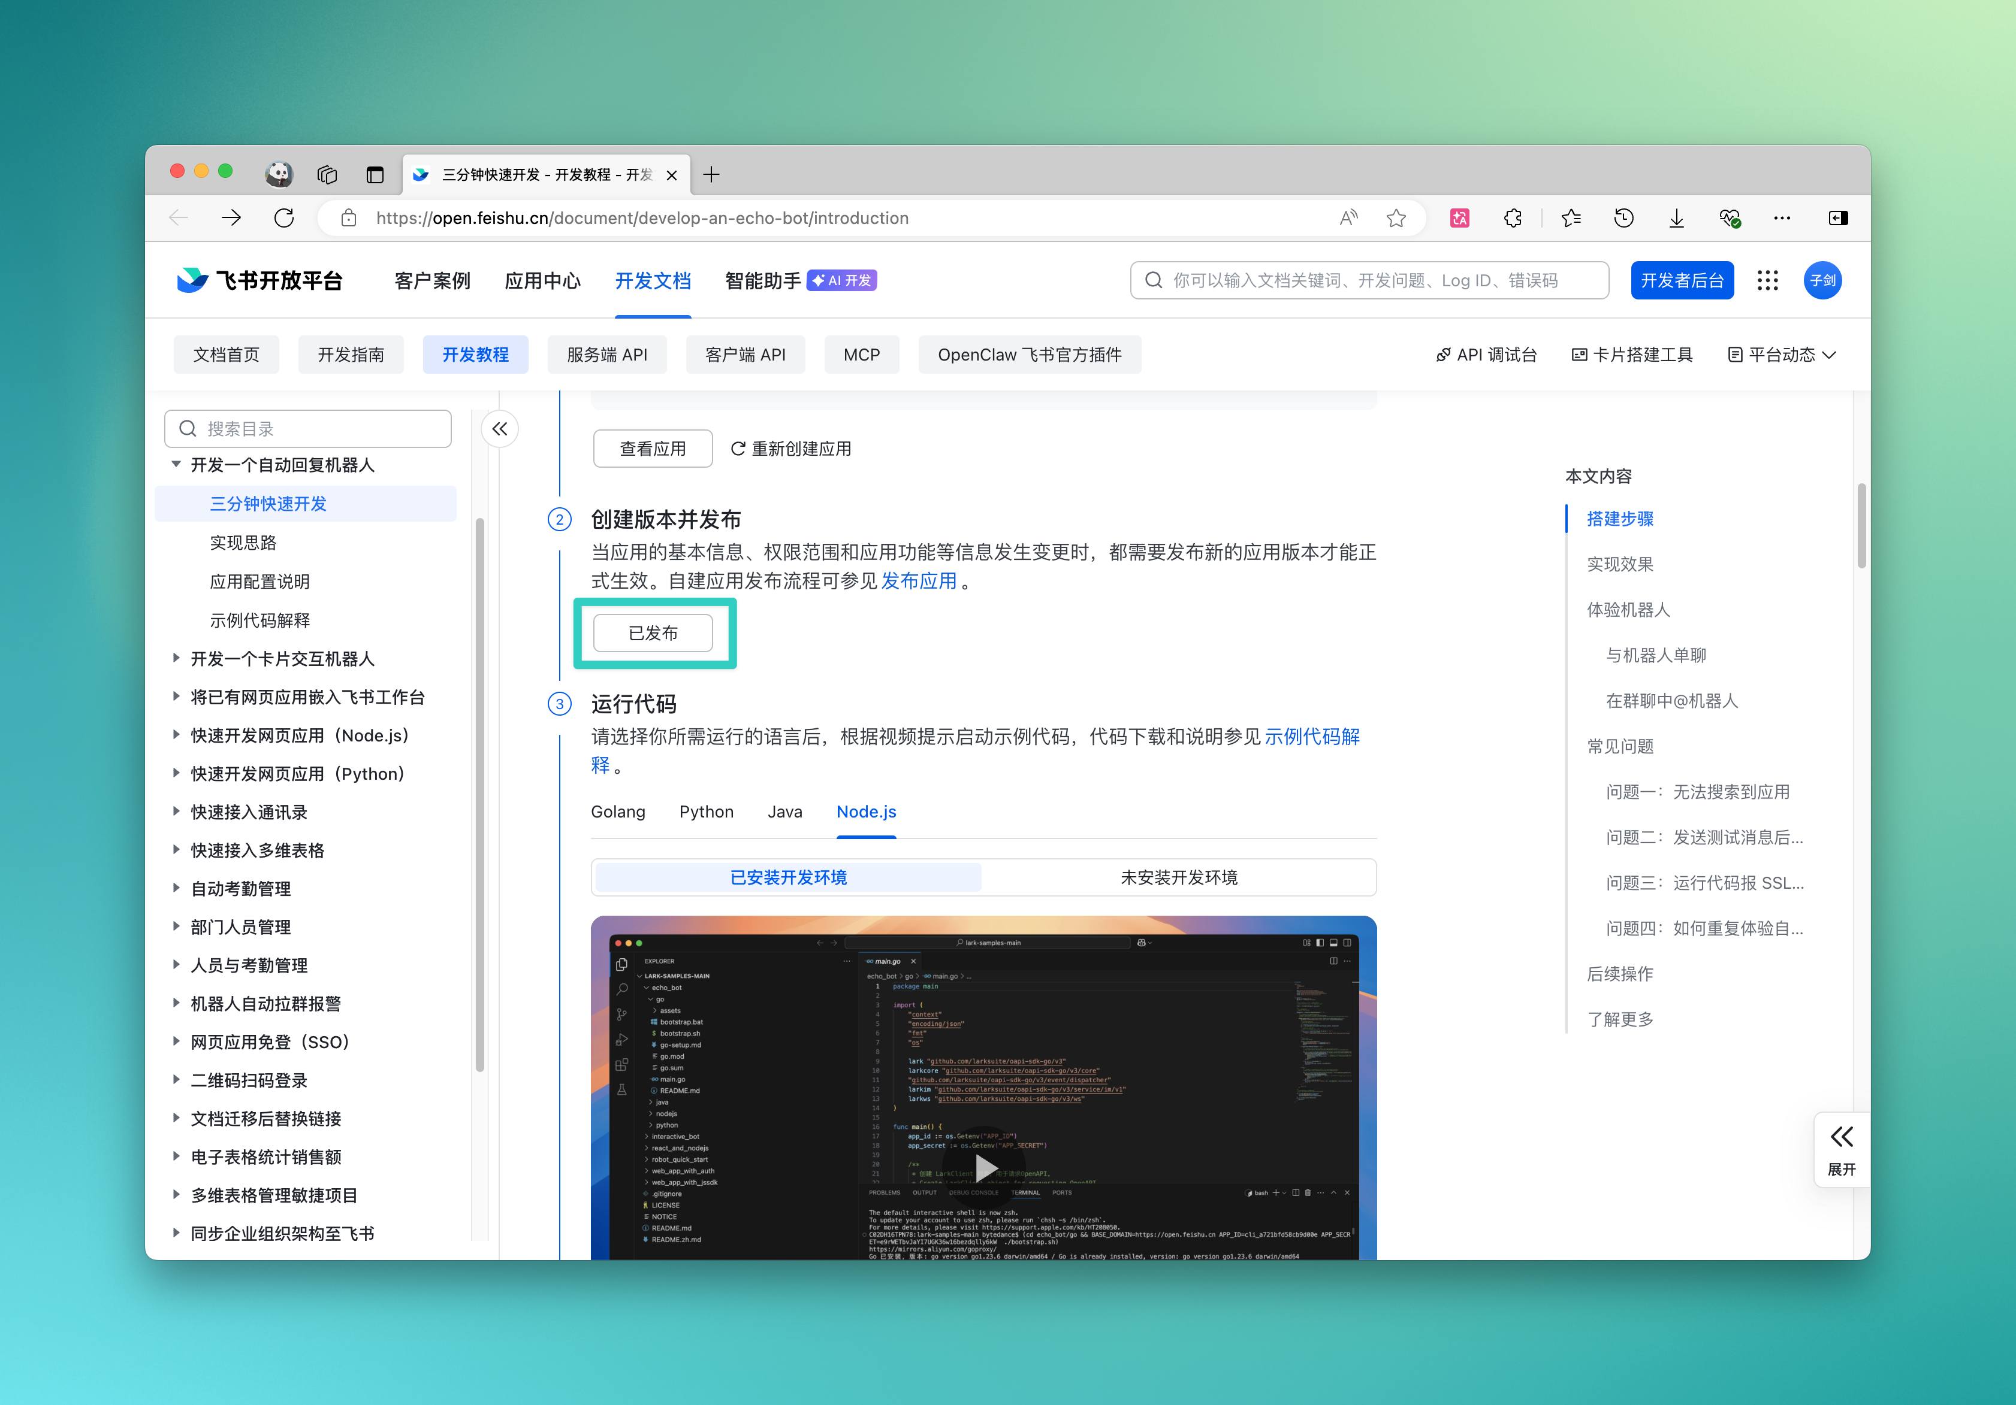Collapse the sidebar directory panel
This screenshot has height=1405, width=2016.
pyautogui.click(x=499, y=428)
